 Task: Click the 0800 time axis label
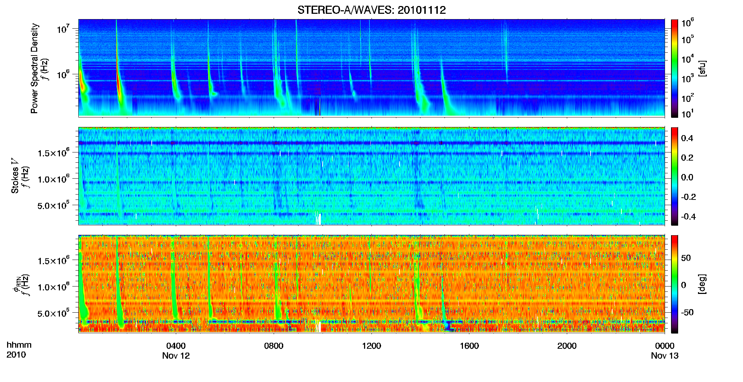click(274, 346)
